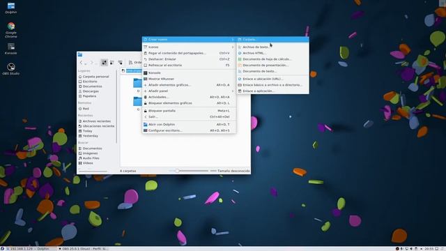
Task: Switch Dolphin to details view mode
Action: pos(121,62)
